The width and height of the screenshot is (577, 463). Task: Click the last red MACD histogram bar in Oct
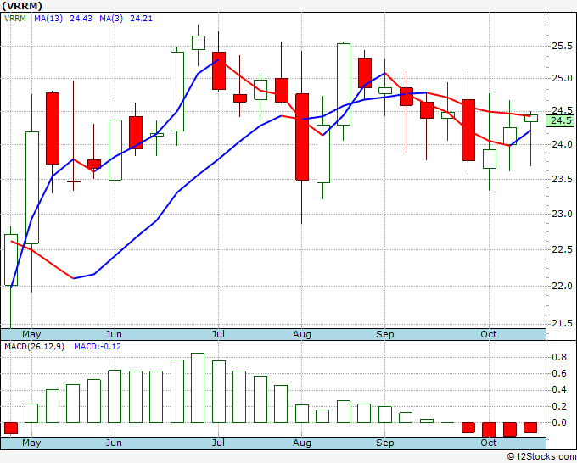pos(530,427)
